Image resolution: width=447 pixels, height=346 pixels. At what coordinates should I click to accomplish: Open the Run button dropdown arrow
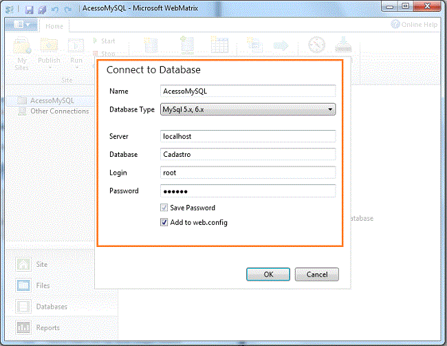(77, 68)
